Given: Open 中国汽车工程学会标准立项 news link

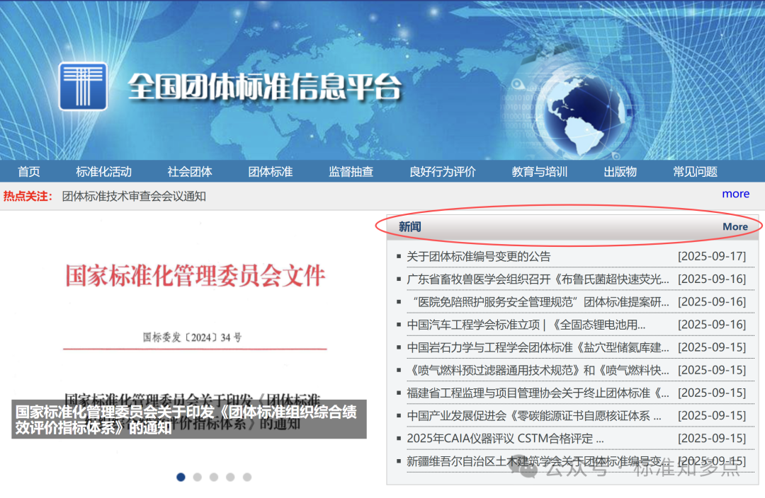Looking at the screenshot, I should (x=526, y=325).
